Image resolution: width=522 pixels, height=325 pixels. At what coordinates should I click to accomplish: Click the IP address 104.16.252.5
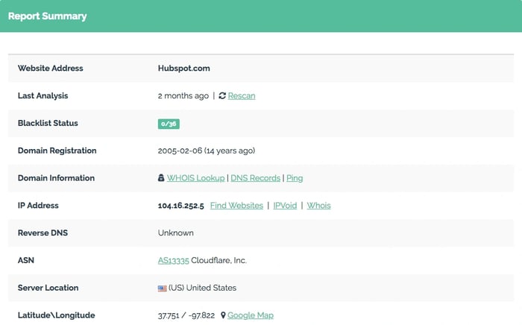[180, 206]
